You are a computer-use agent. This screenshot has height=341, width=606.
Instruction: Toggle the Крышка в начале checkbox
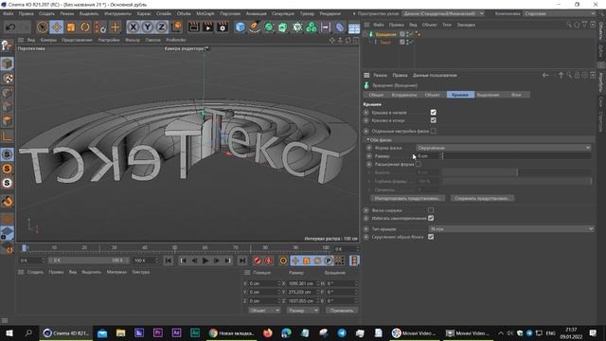[434, 112]
